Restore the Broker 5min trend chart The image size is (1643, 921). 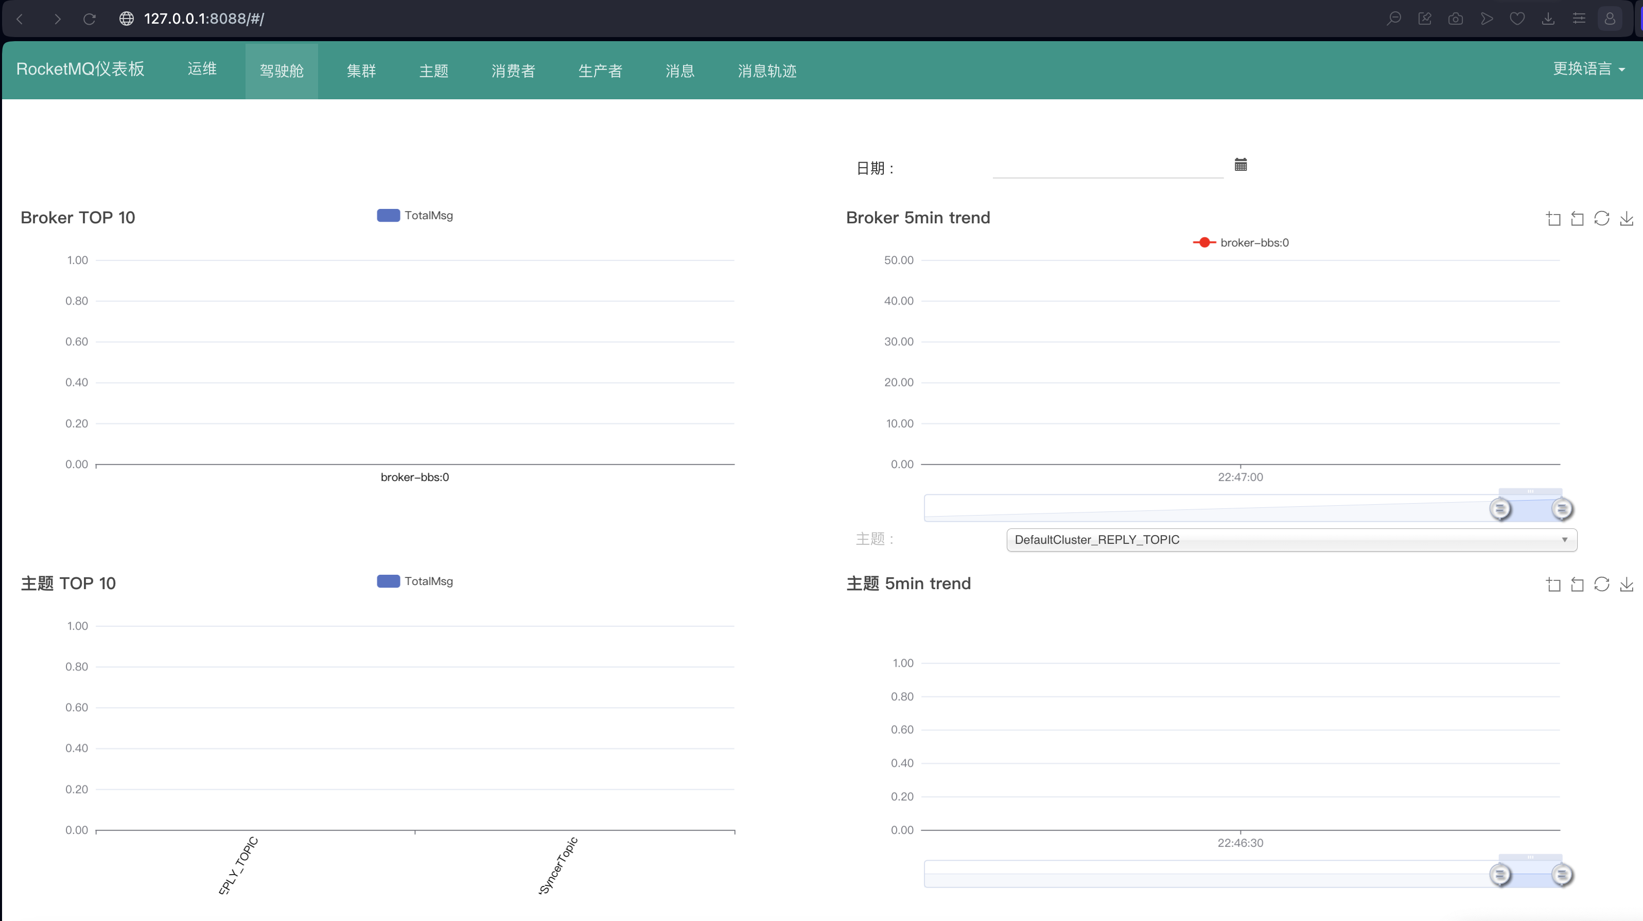[1601, 219]
